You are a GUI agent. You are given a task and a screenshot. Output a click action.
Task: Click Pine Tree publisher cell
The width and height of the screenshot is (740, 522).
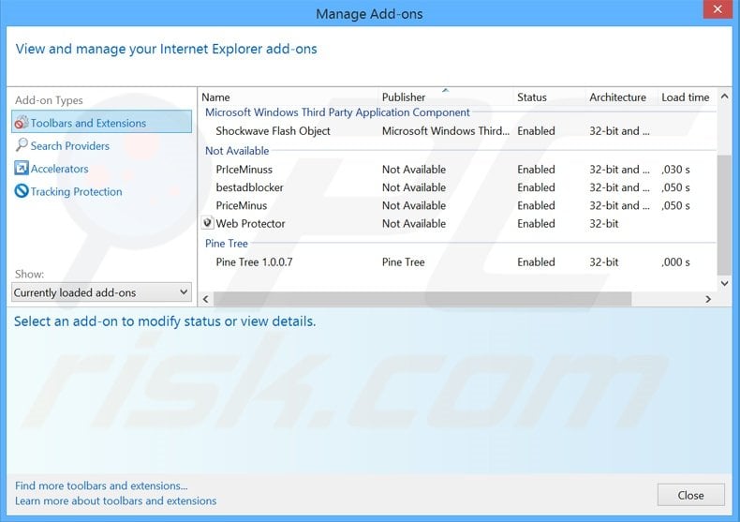(403, 262)
